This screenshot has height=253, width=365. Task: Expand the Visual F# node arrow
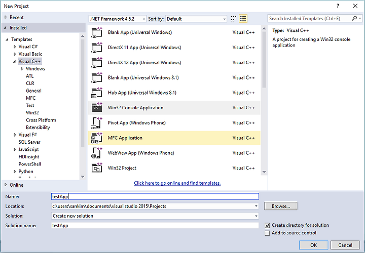[15, 135]
